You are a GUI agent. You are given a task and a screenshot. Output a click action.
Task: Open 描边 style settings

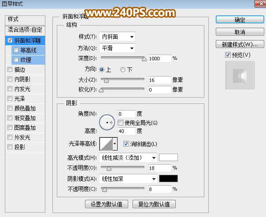tap(20, 70)
